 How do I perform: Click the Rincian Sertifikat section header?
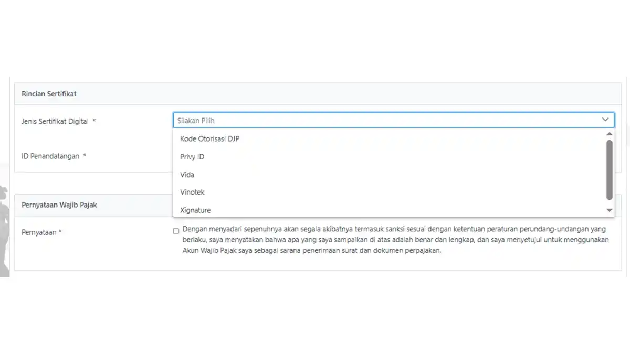pos(49,94)
